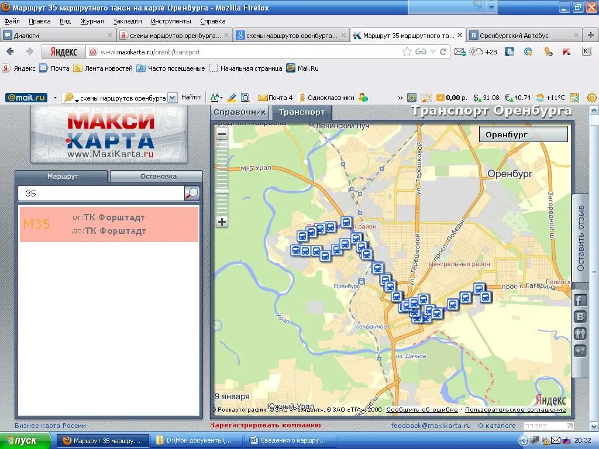Switch to the Оренбургский Автобус tab
This screenshot has width=599, height=449.
[524, 36]
